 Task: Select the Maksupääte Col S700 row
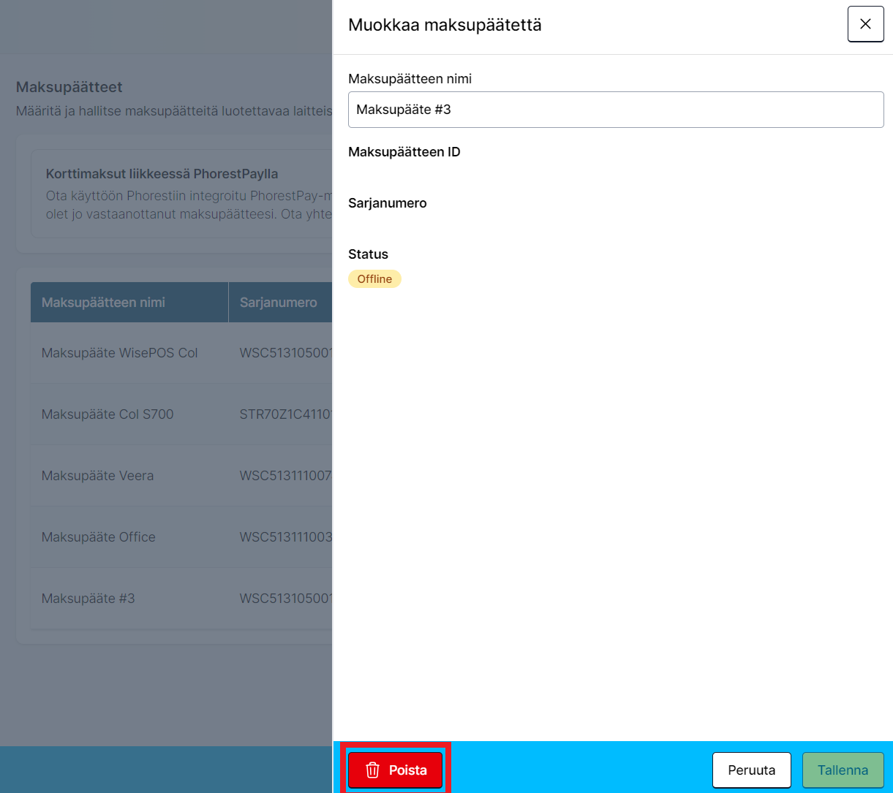pos(181,414)
